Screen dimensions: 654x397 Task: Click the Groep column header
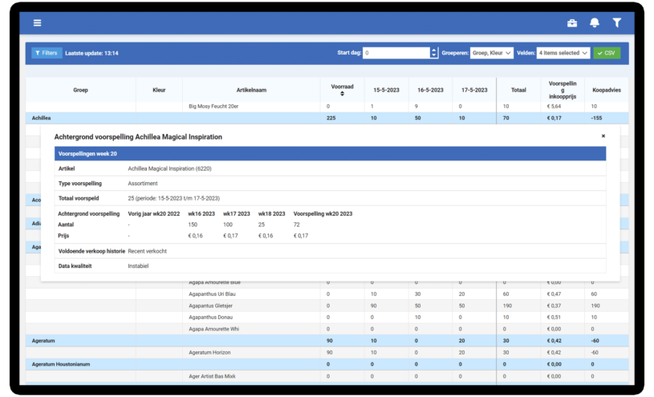tap(80, 90)
